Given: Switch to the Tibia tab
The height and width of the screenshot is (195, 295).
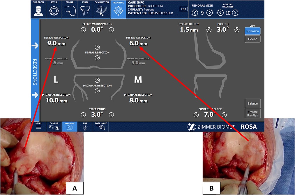Looking at the screenshot, I should pyautogui.click(x=85, y=9).
